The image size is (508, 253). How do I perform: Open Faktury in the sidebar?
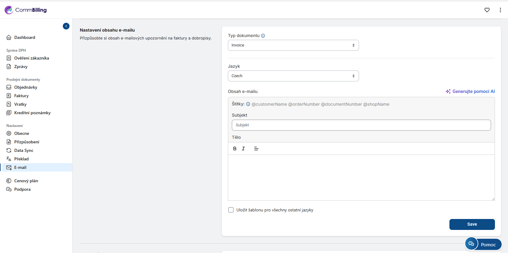tap(21, 96)
